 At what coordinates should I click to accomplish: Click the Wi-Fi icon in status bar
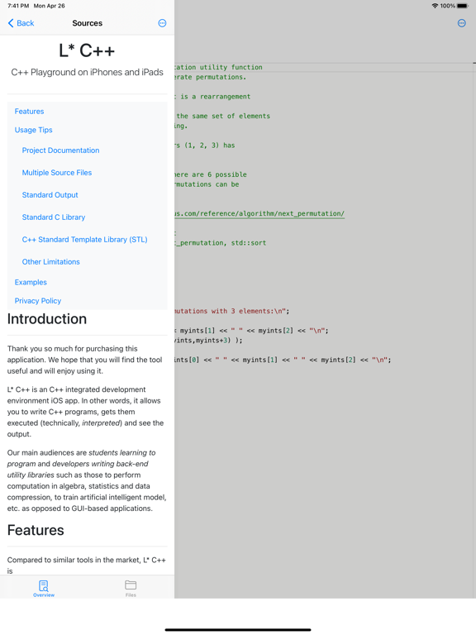[x=436, y=6]
